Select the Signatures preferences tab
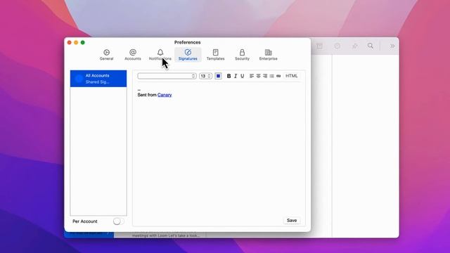Image resolution: width=450 pixels, height=253 pixels. coord(188,55)
